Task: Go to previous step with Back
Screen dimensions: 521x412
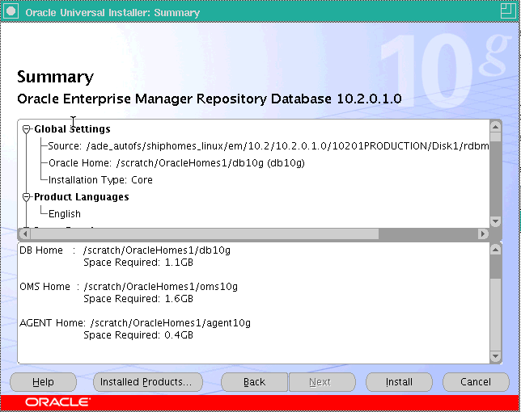Action: pos(254,382)
